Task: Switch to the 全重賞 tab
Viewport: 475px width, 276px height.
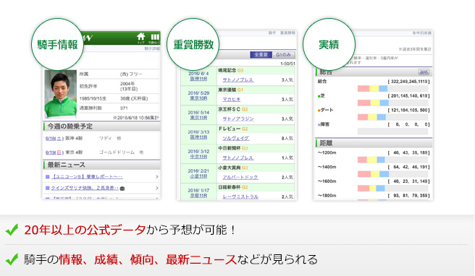Action: click(x=261, y=55)
